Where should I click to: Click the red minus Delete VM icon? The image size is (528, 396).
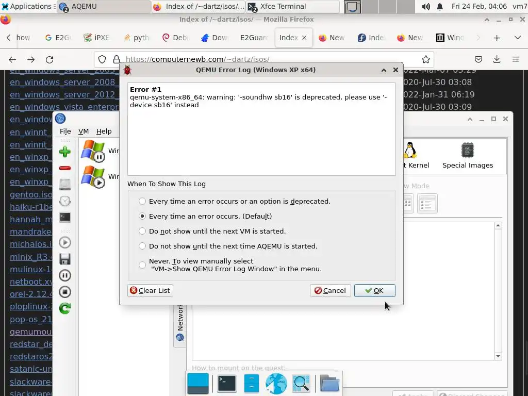click(x=64, y=168)
